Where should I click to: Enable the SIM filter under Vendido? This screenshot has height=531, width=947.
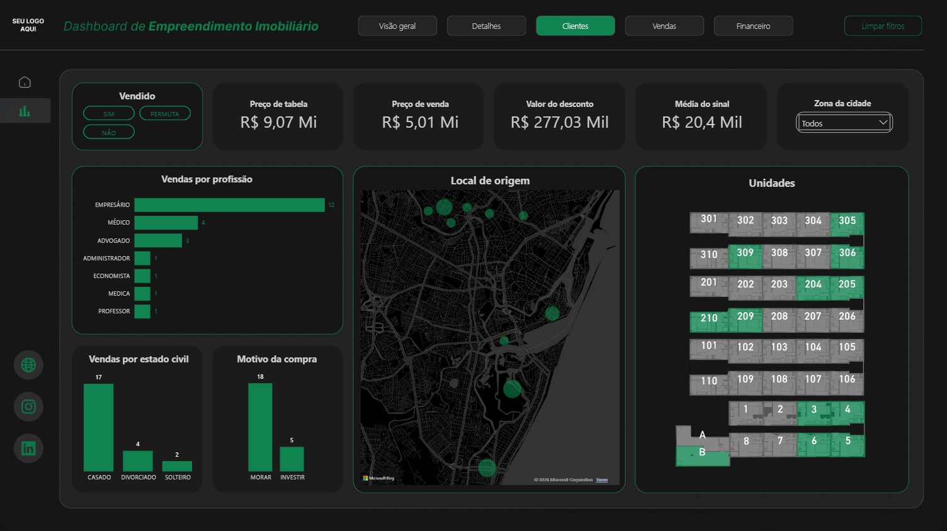(108, 113)
